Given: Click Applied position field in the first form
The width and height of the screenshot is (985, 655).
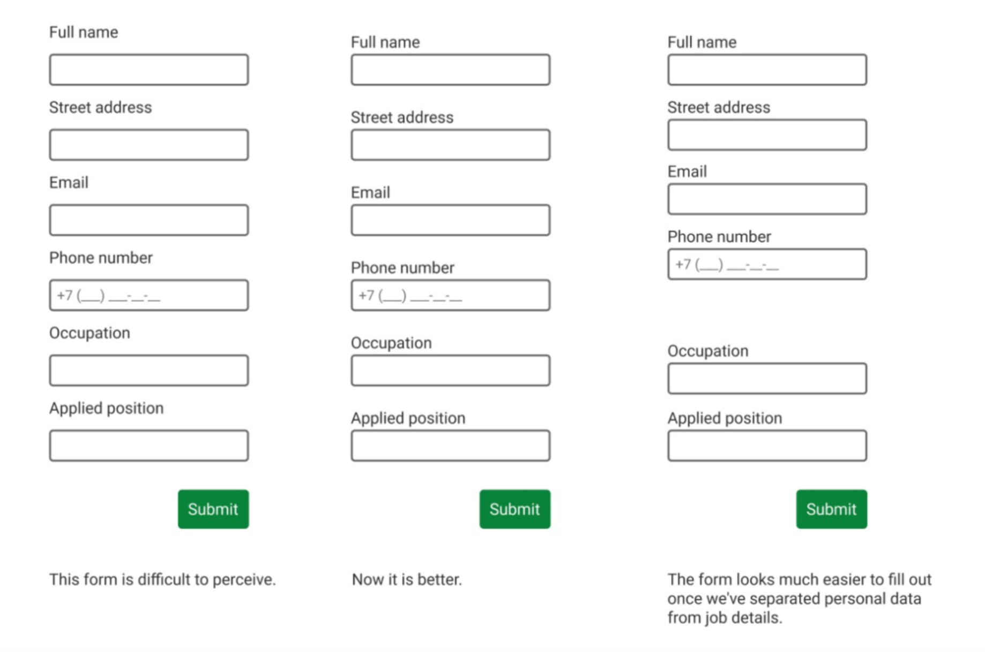Looking at the screenshot, I should point(149,445).
